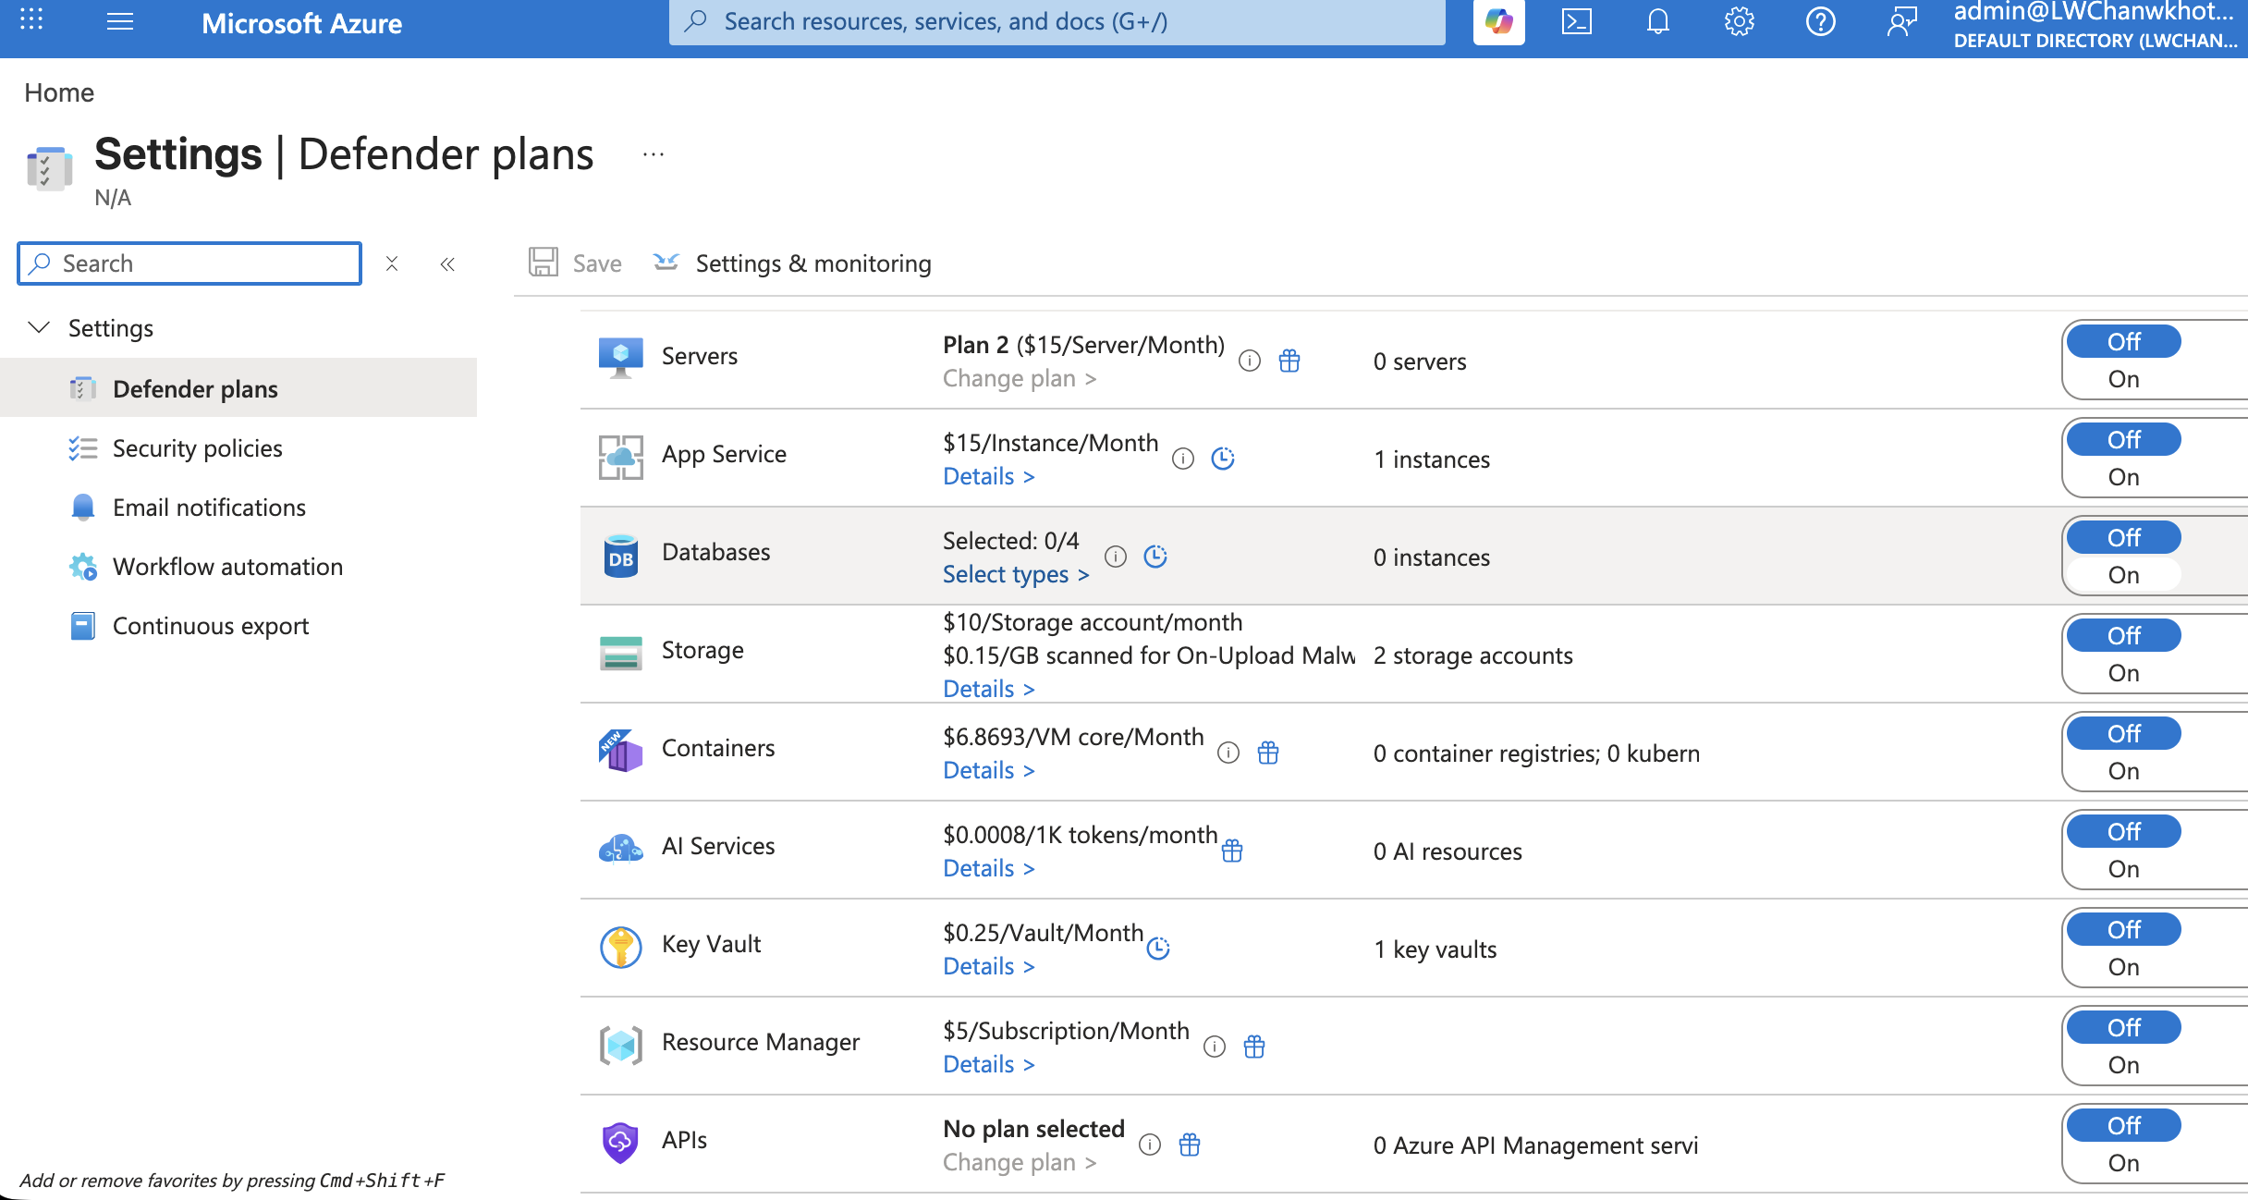The height and width of the screenshot is (1200, 2248).
Task: Click the gift icon beside Containers pricing
Action: click(1268, 753)
